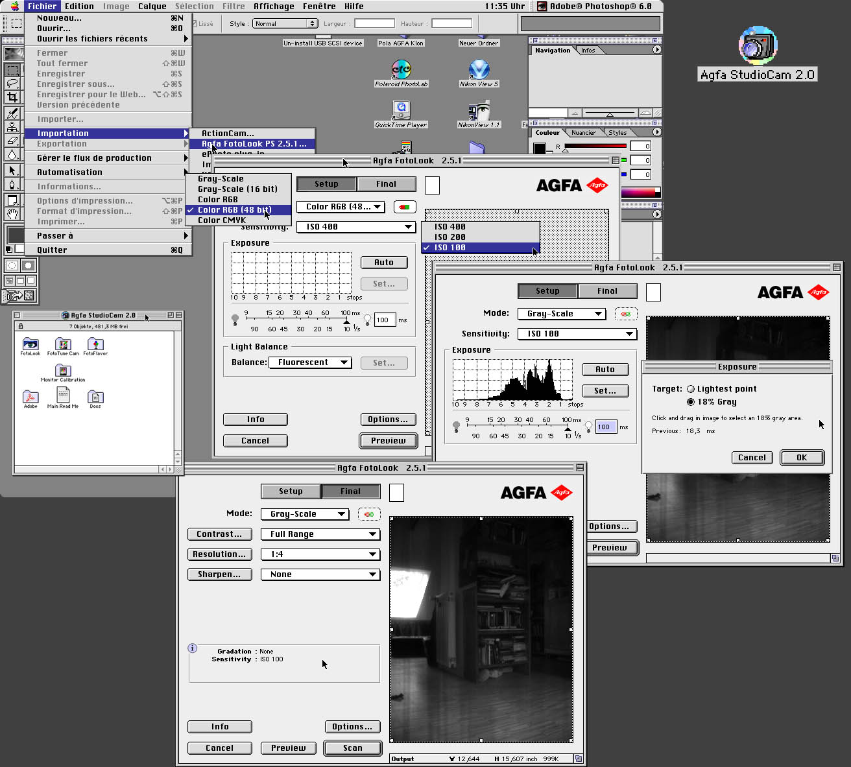Screen dimensions: 851x767
Task: Select the Airbrush tool
Action: [x=12, y=113]
